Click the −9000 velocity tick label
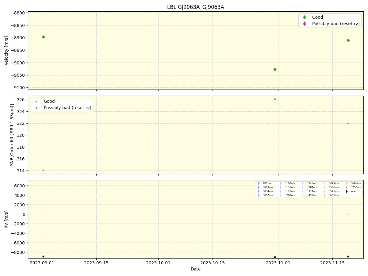Viewport: 368px width, 276px height. click(x=18, y=63)
